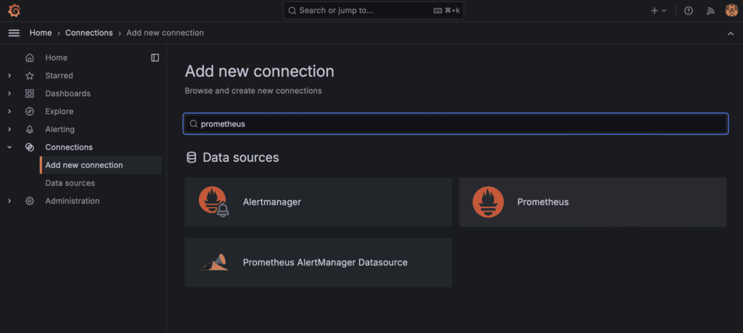Open Data sources under Connections
Screen dimensions: 743x333
(70, 183)
